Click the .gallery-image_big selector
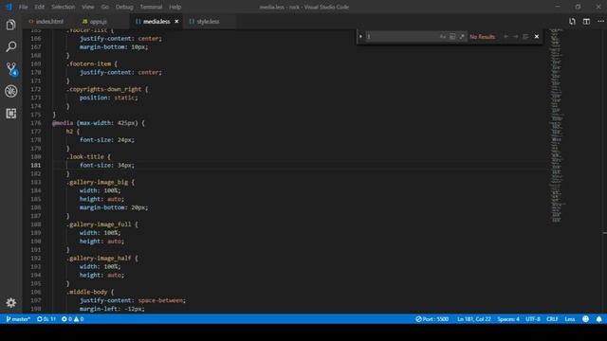Screen dimensions: 607x341 tap(97, 182)
